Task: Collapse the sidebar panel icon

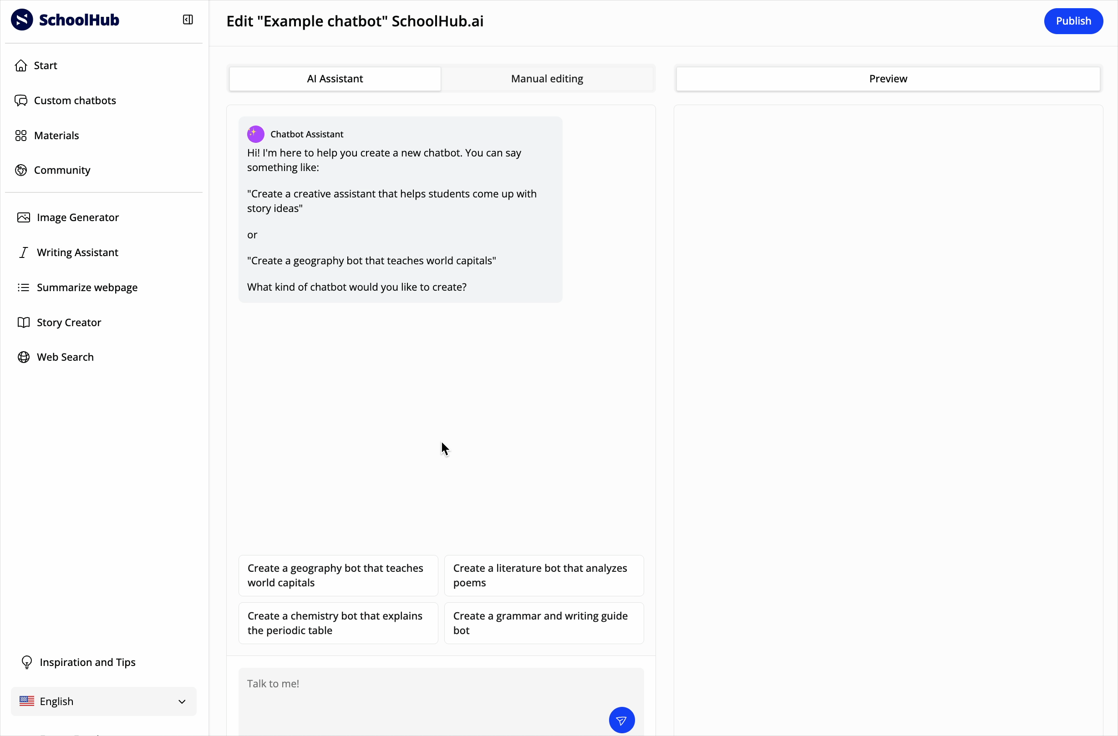Action: pyautogui.click(x=188, y=20)
